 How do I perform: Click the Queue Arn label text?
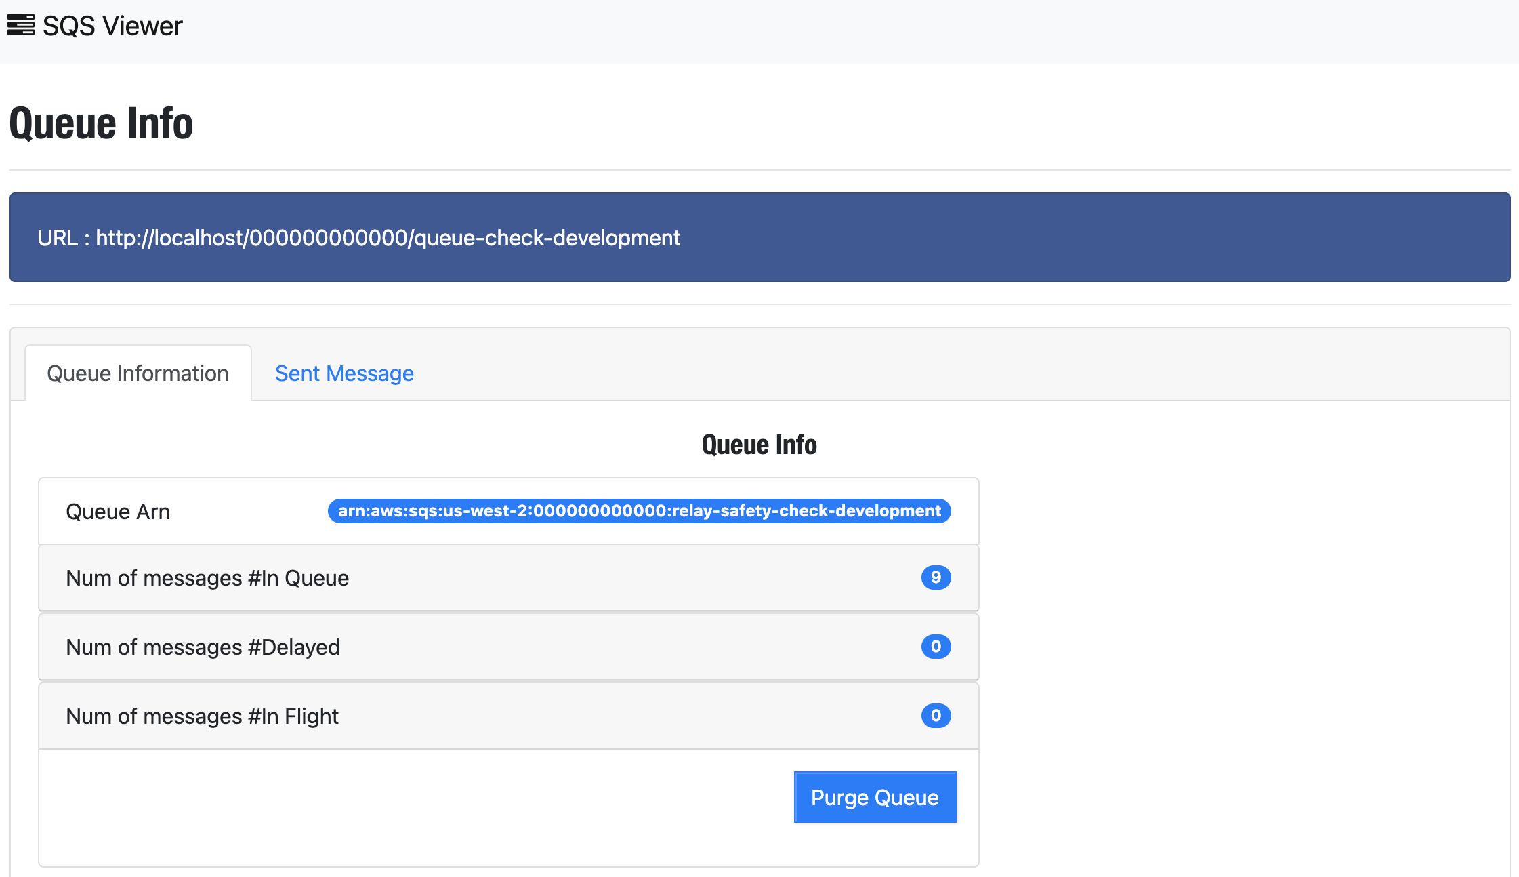[x=118, y=511]
